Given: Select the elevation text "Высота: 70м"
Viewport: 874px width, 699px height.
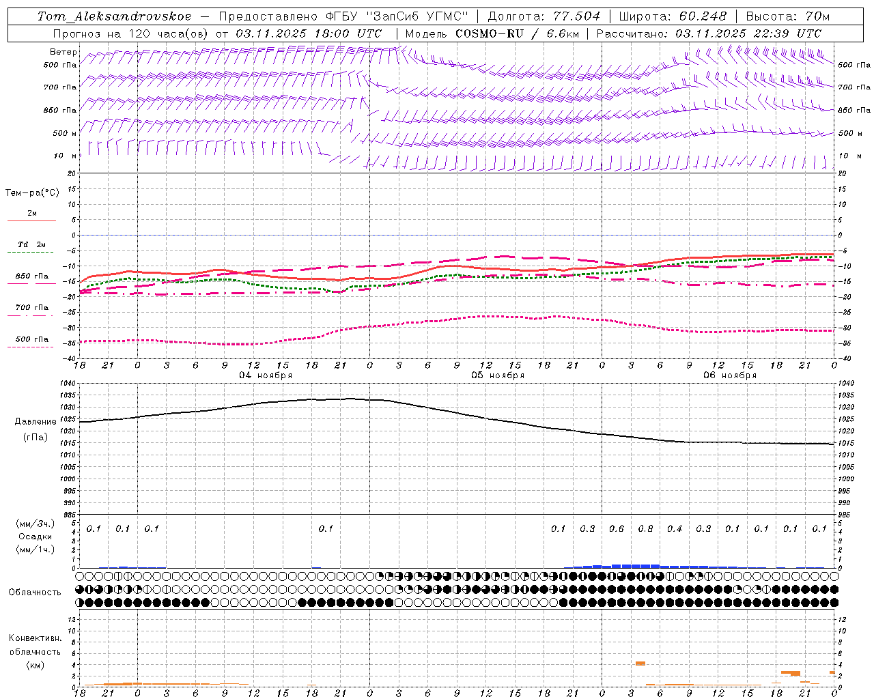Looking at the screenshot, I should tap(788, 16).
